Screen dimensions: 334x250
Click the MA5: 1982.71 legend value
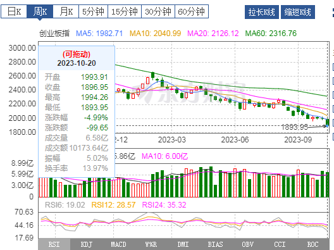click(x=99, y=34)
